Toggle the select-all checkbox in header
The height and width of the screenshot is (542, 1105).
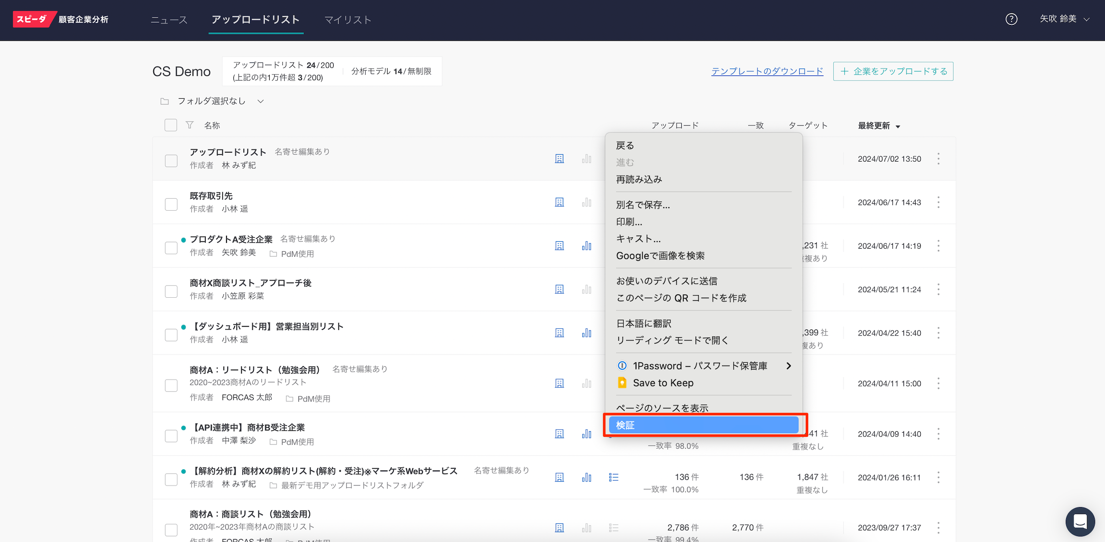coord(171,125)
